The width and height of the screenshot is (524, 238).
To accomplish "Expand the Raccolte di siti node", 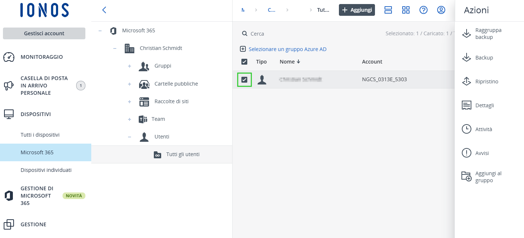I will [130, 101].
